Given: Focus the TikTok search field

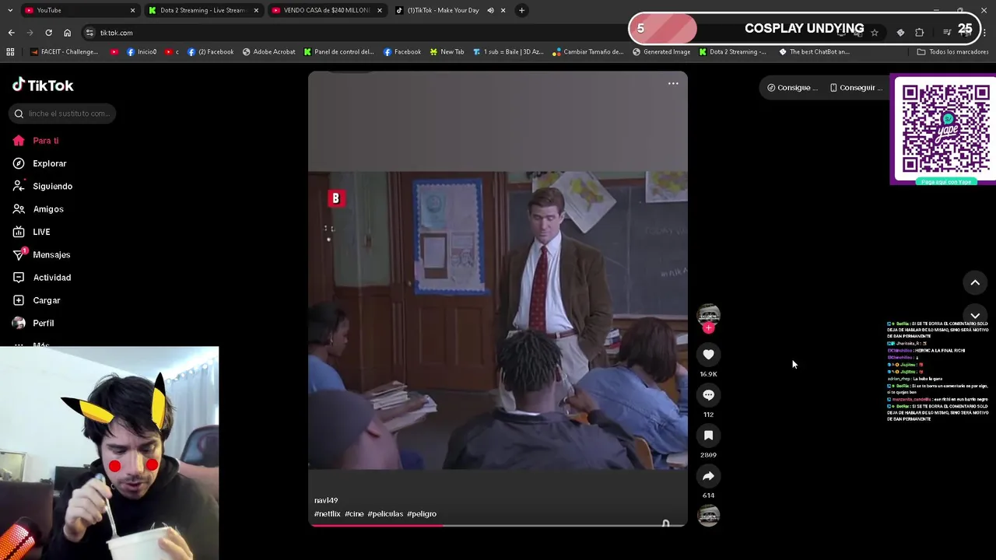Looking at the screenshot, I should (63, 114).
